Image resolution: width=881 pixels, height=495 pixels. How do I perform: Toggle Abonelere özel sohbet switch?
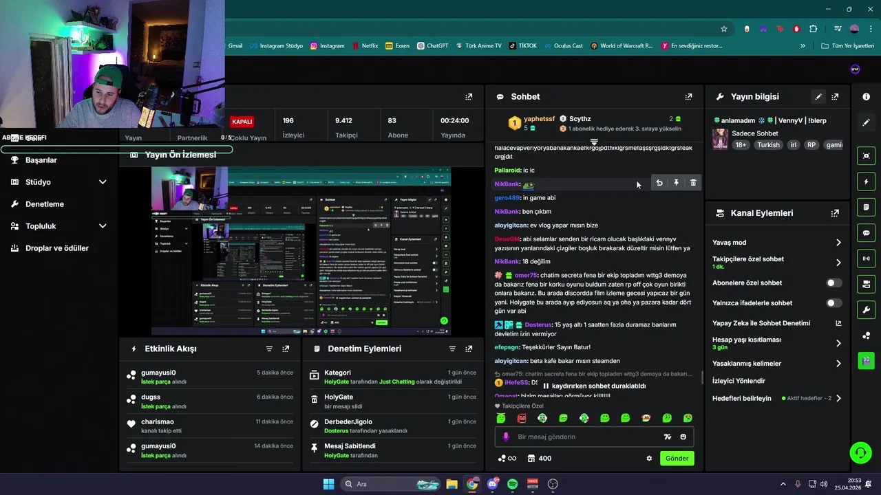pos(834,283)
